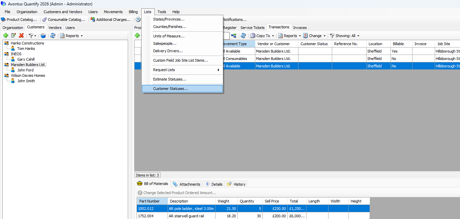Choose Custom Field Job Site List Items
This screenshot has height=219, width=460.
(182, 60)
